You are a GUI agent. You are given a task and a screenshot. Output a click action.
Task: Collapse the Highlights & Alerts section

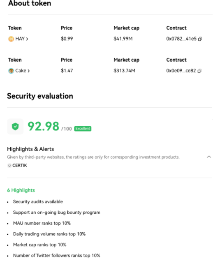click(x=209, y=157)
